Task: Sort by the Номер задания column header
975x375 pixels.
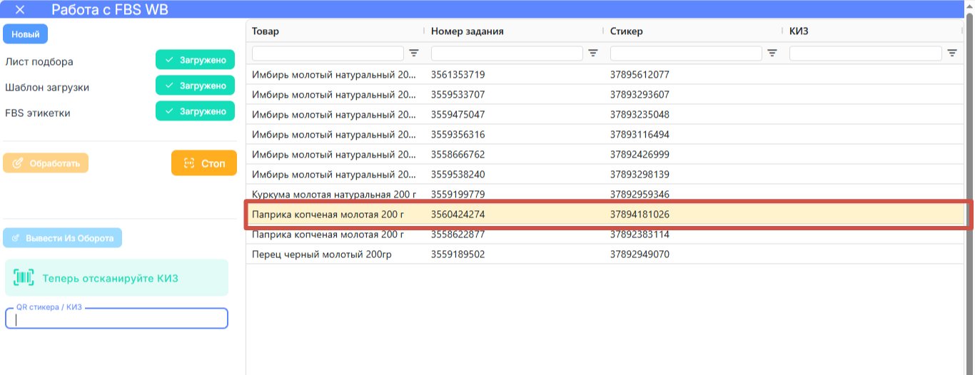Action: pos(468,31)
